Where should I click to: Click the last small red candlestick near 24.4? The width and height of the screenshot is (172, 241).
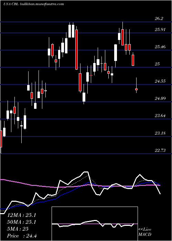(136, 89)
